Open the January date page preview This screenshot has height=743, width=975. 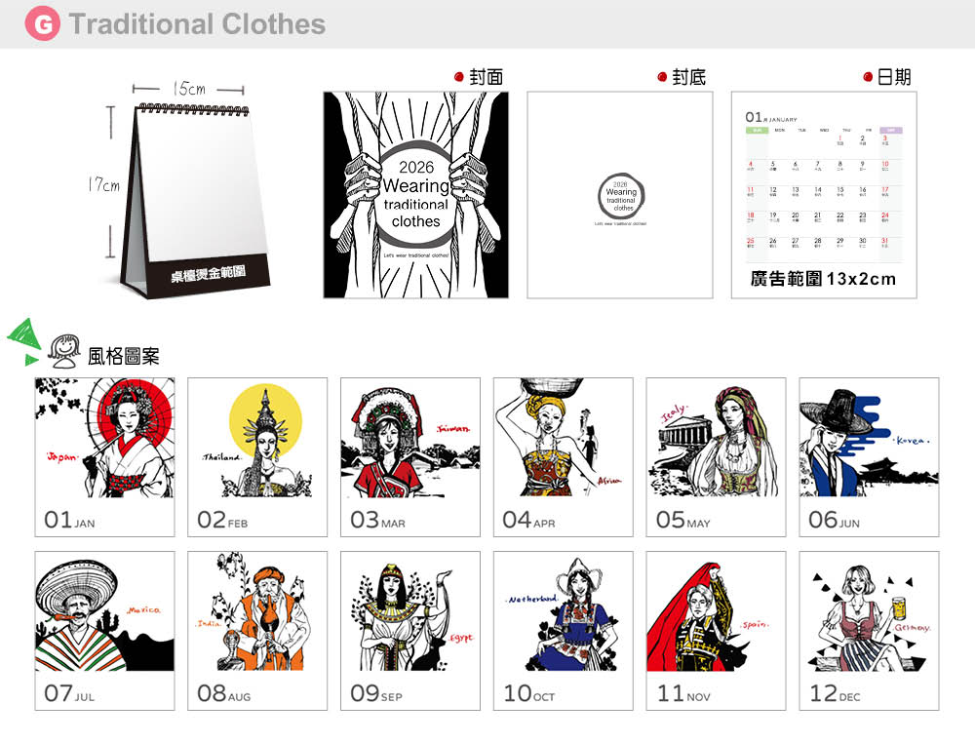coord(824,195)
